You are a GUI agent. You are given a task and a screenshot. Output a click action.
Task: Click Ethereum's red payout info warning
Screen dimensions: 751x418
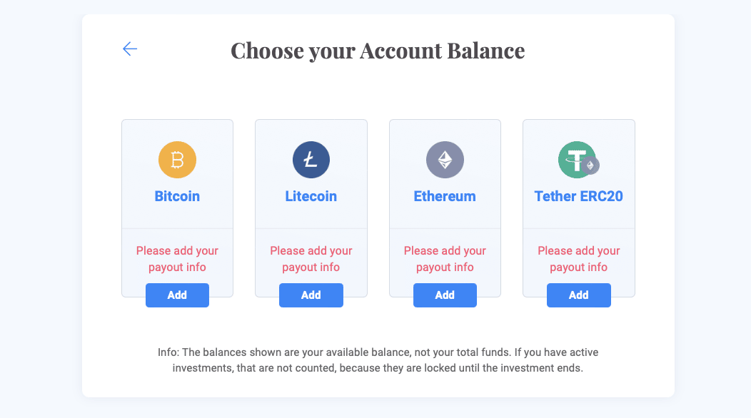[445, 259]
